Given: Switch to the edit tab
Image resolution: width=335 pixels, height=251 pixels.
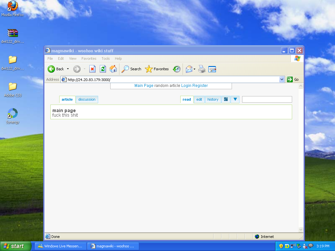Looking at the screenshot, I should [x=199, y=99].
